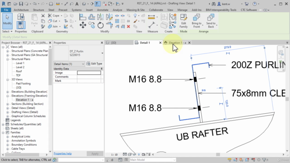Image resolution: width=290 pixels, height=163 pixels.
Task: Click the Print icon in quick access toolbar
Action: pos(51,4)
